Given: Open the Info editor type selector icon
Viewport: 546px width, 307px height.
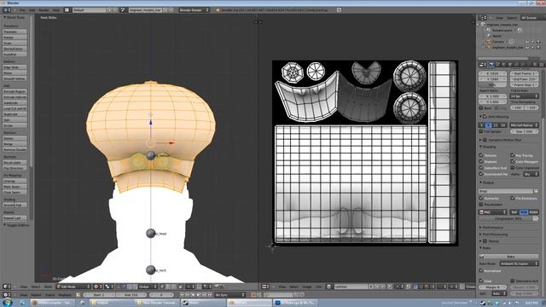Looking at the screenshot, I should 6,10.
